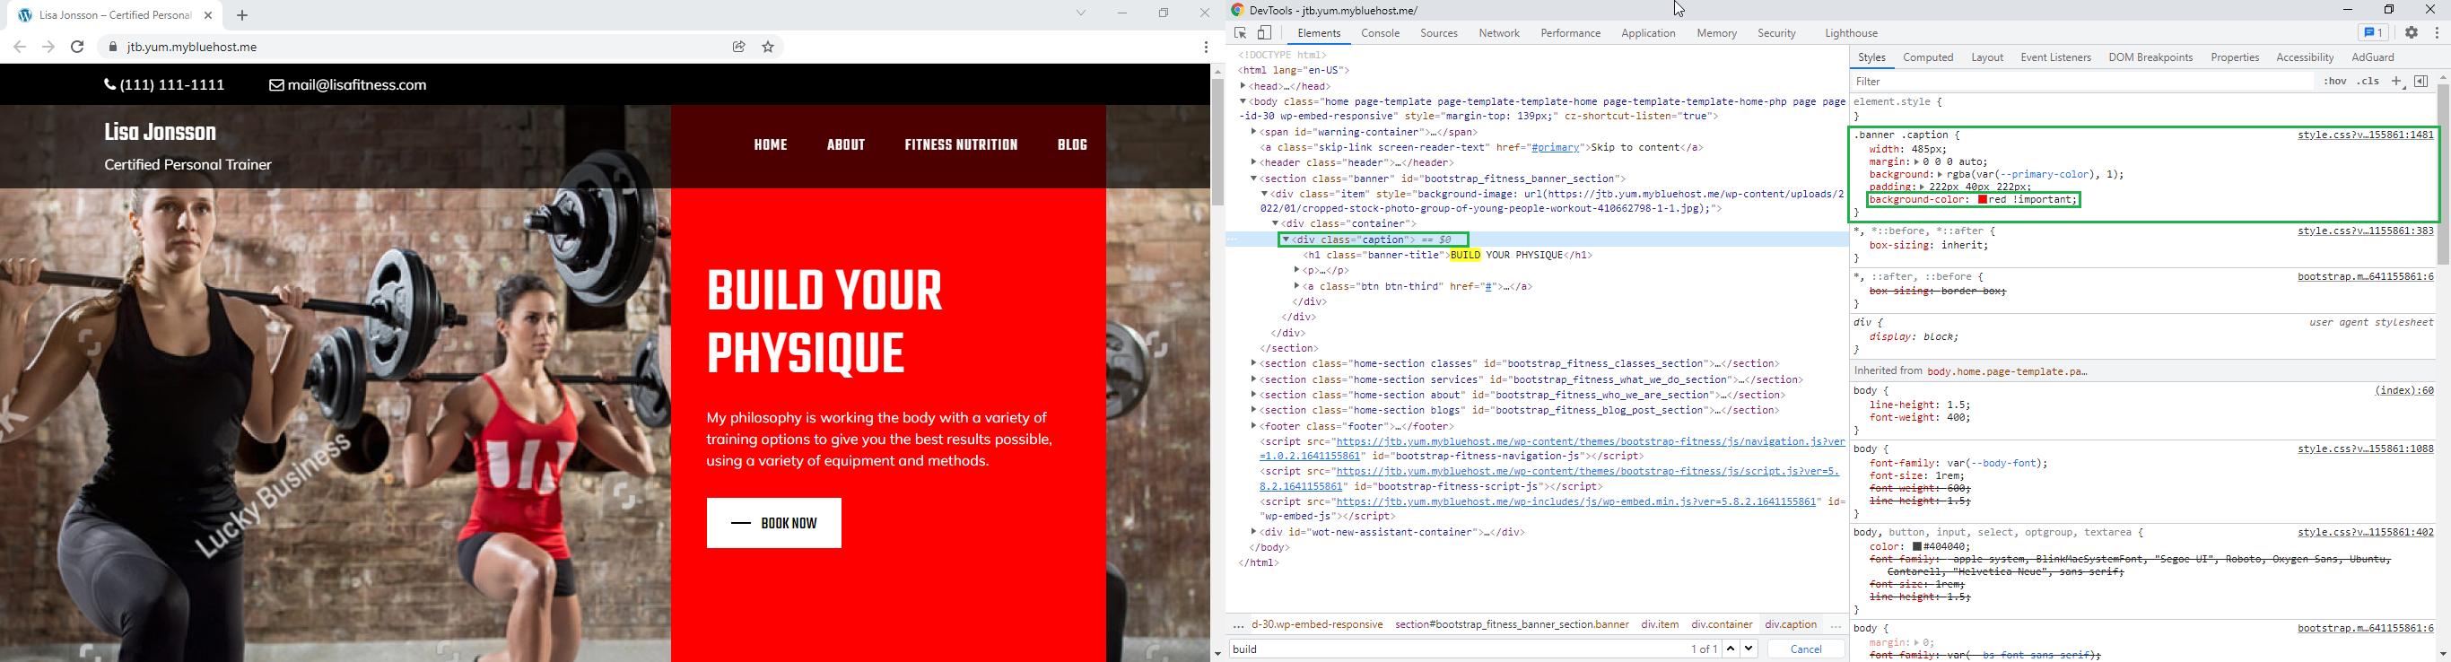Switch to the Console tab

point(1381,34)
